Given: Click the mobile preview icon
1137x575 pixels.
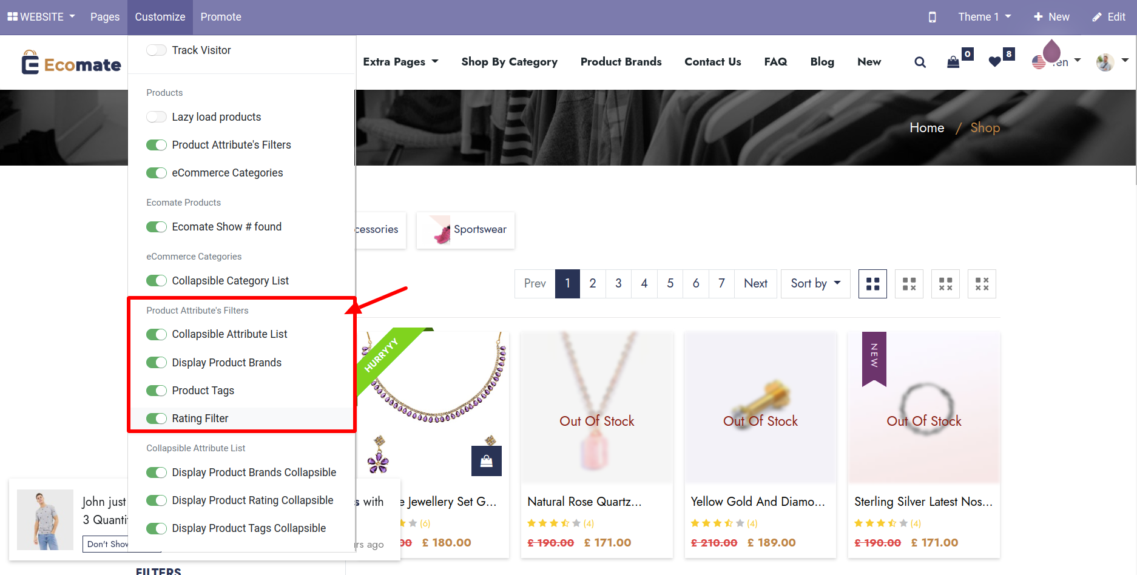Looking at the screenshot, I should click(932, 17).
